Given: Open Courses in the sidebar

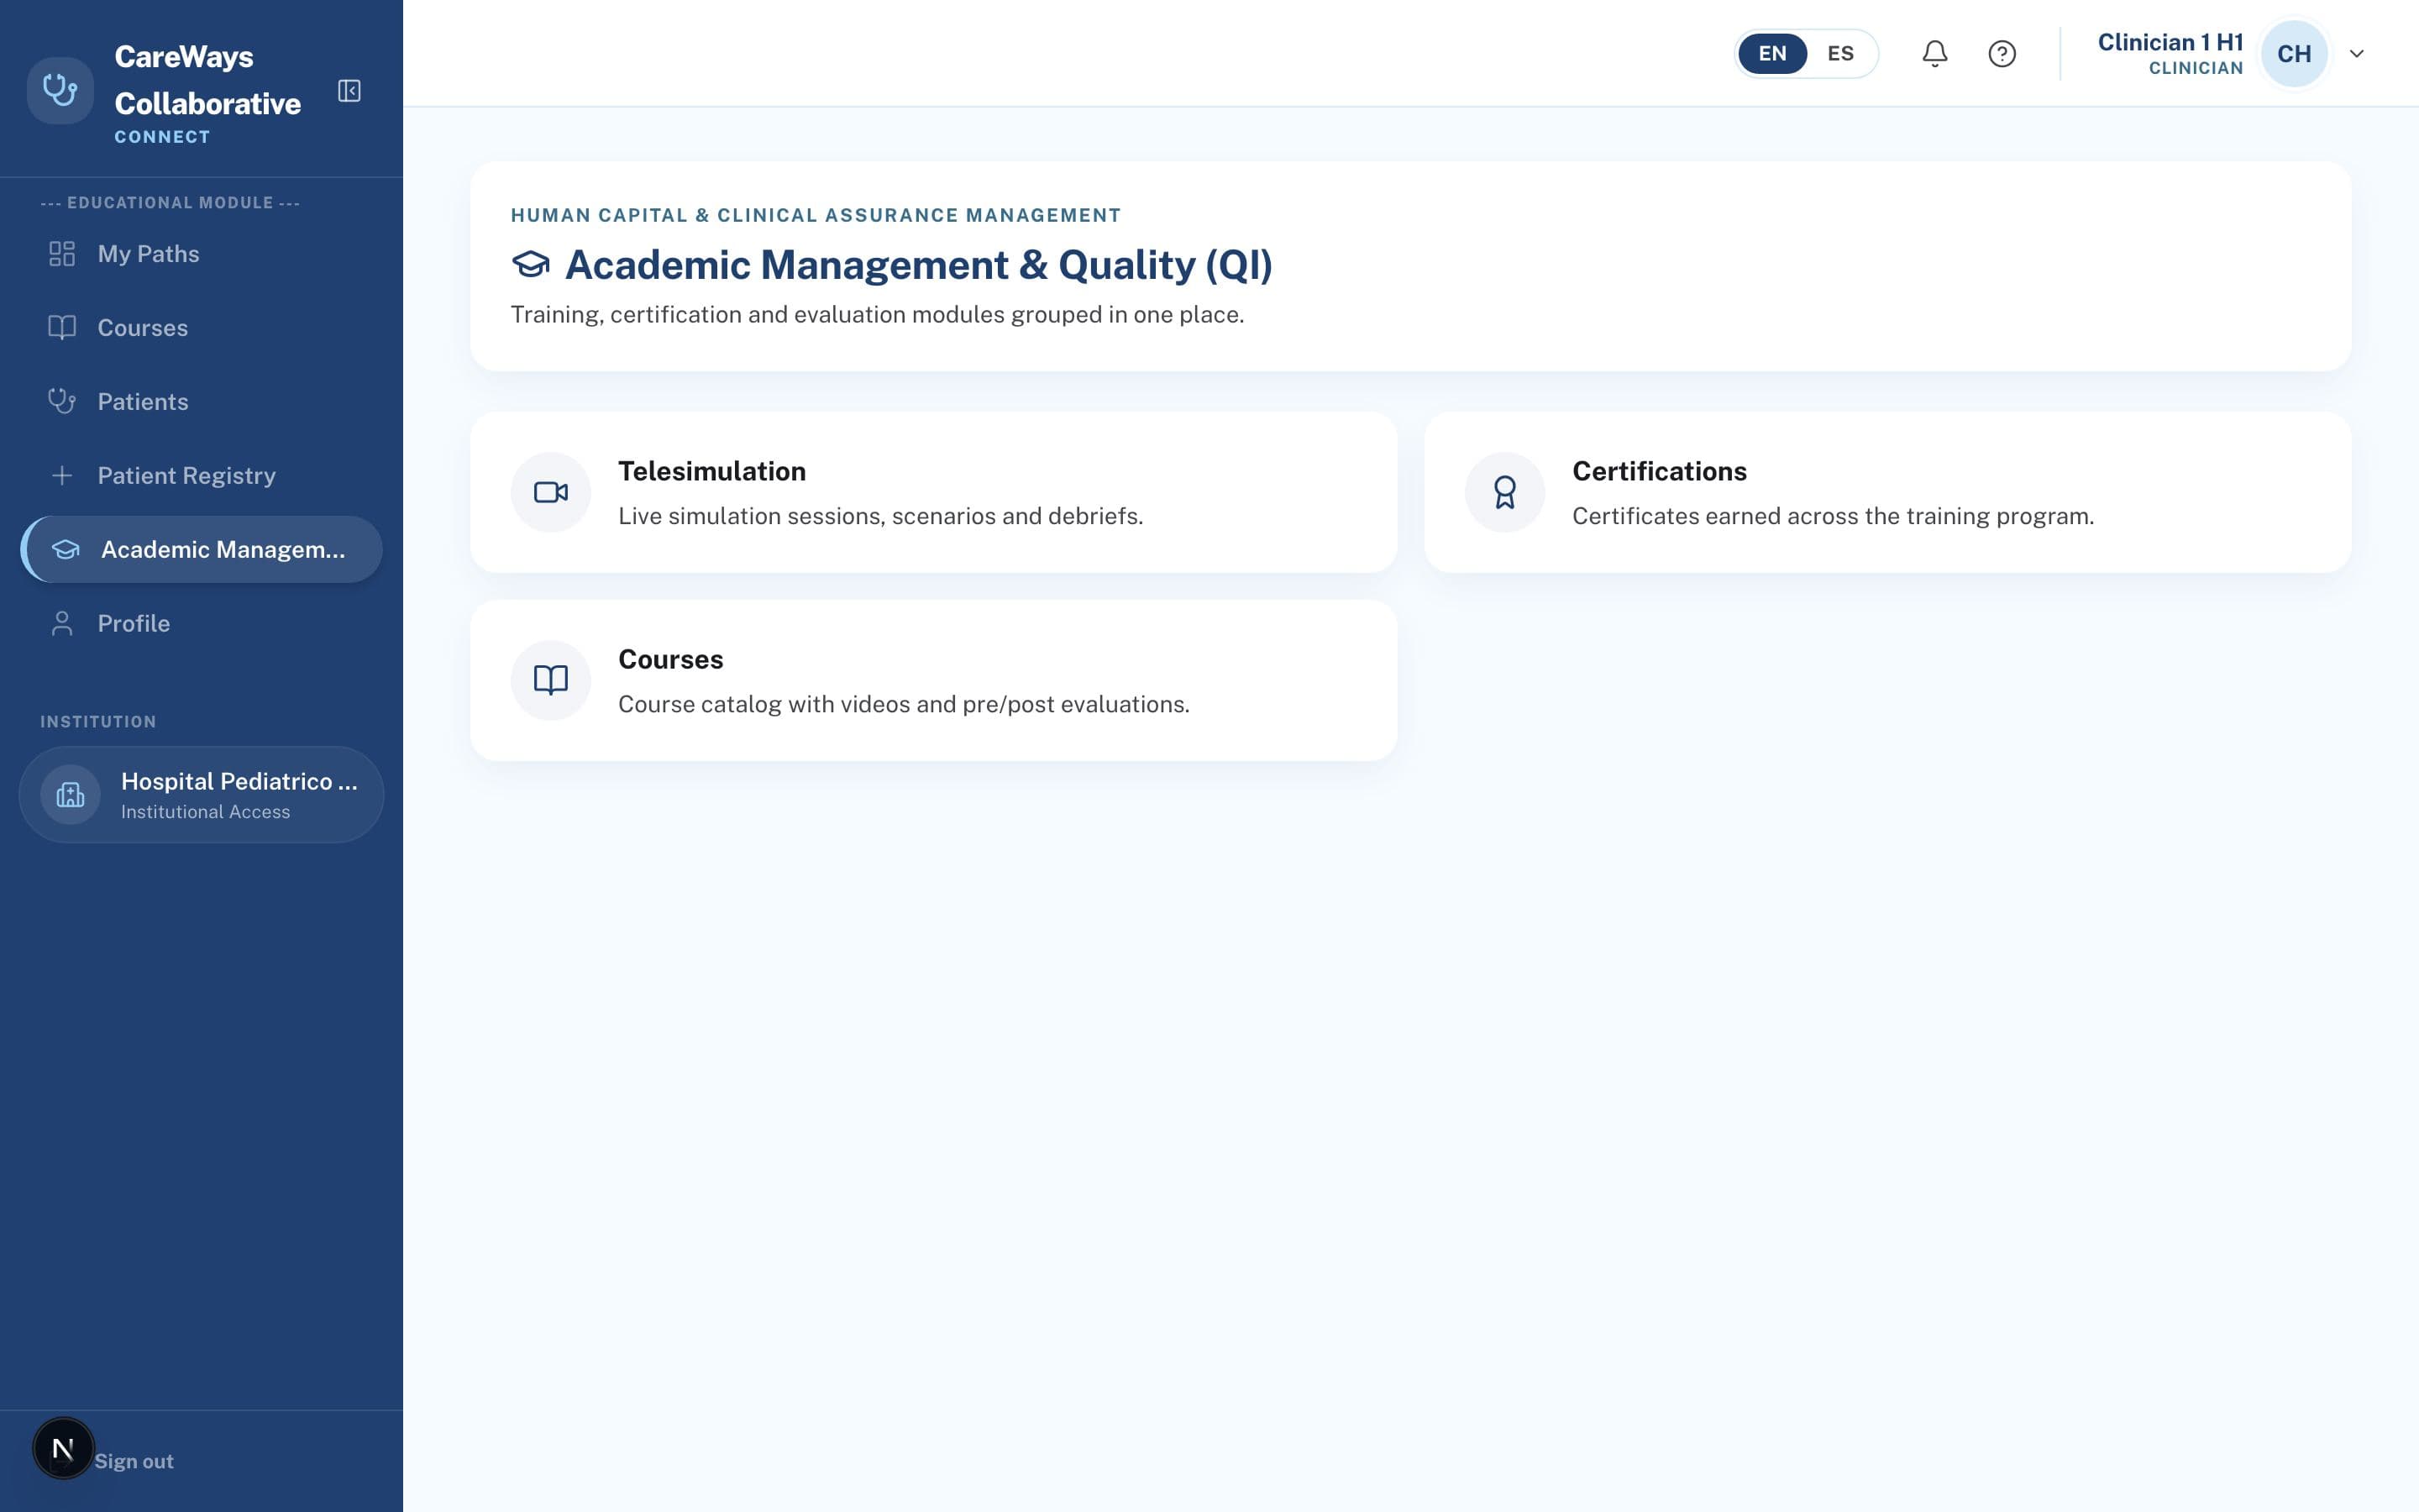Looking at the screenshot, I should tap(201, 328).
